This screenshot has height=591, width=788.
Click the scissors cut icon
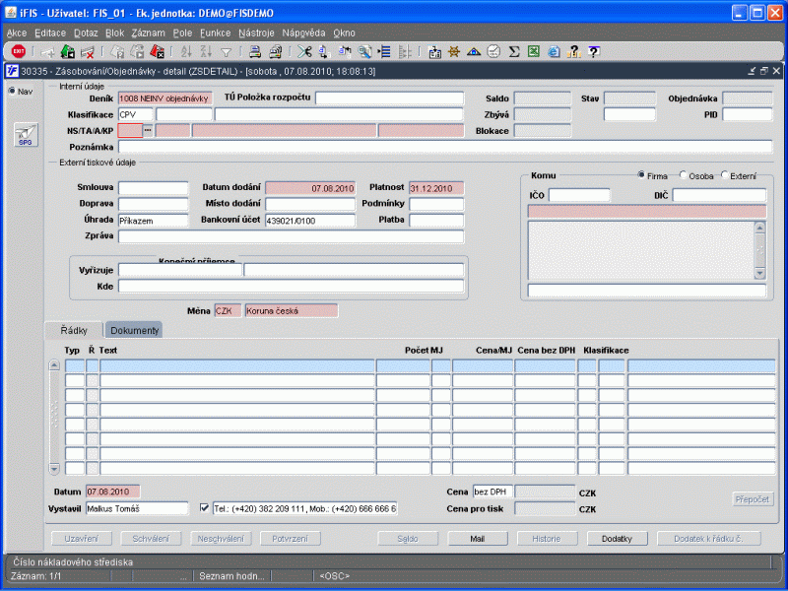coord(303,51)
